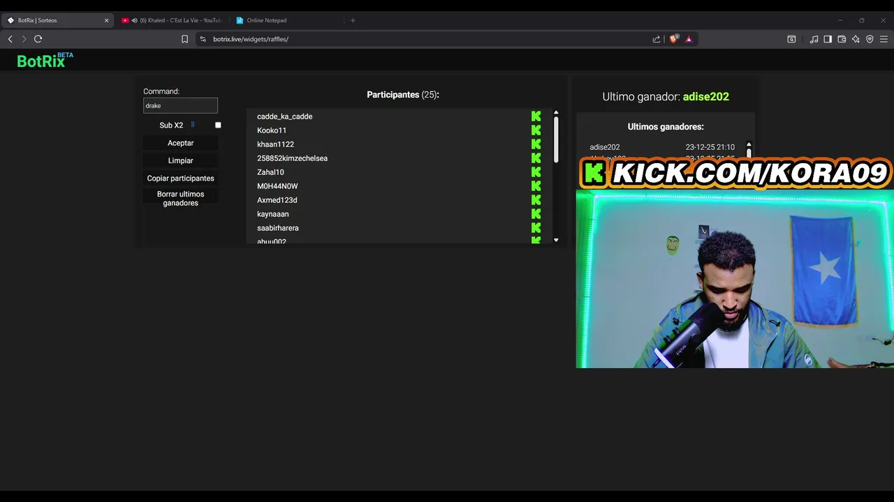This screenshot has height=502, width=894.
Task: Click the Aceptar button
Action: point(180,143)
